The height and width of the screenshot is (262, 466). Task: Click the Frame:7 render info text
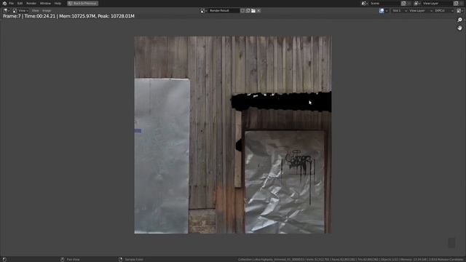tap(68, 16)
